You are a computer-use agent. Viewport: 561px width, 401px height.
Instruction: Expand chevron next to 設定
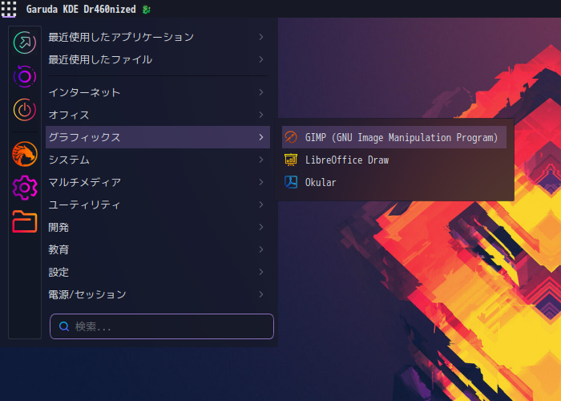(261, 272)
